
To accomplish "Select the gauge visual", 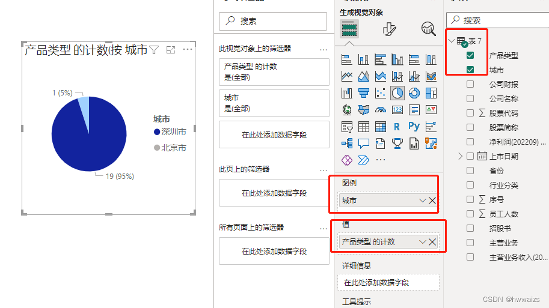I will pos(380,110).
